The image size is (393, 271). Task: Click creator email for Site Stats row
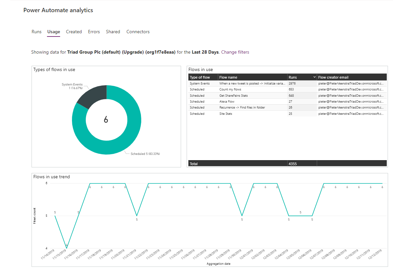click(351, 114)
